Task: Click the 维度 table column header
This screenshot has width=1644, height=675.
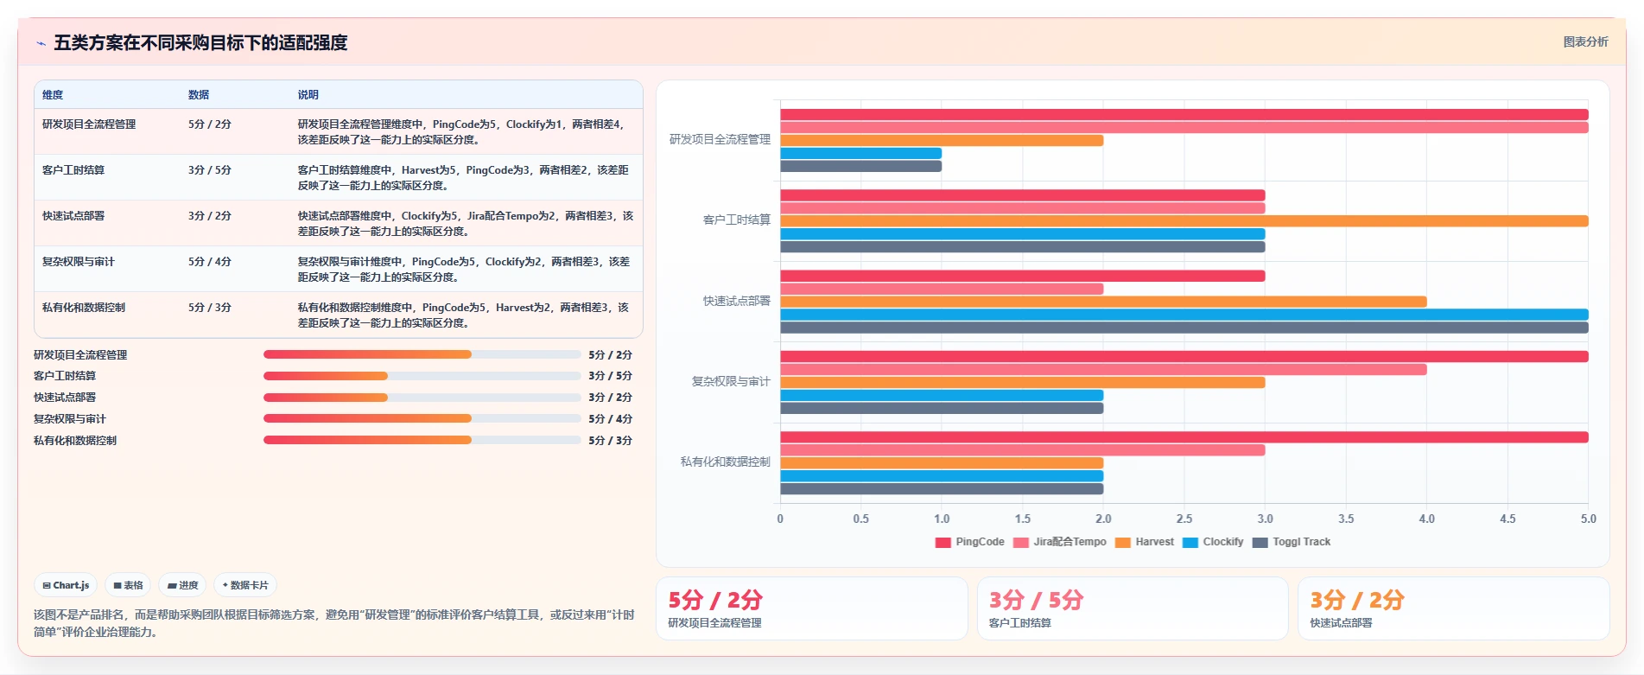Action: pyautogui.click(x=53, y=95)
